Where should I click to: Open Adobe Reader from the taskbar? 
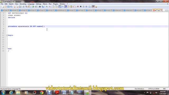pyautogui.click(x=57, y=93)
